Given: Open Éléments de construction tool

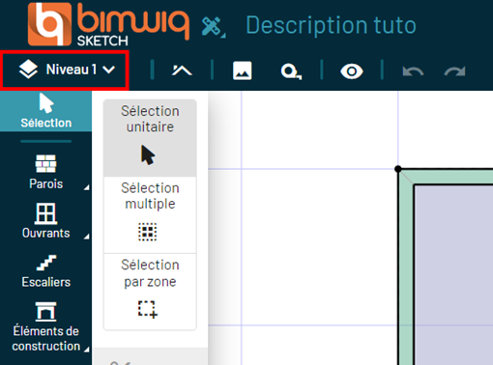Looking at the screenshot, I should (x=45, y=326).
